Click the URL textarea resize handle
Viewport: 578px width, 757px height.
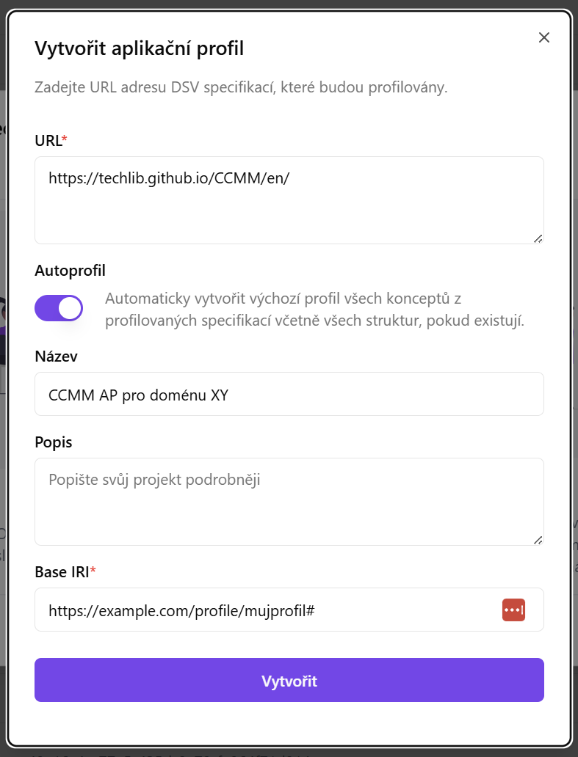(x=539, y=238)
